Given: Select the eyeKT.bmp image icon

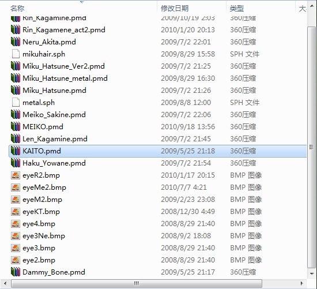Looking at the screenshot, I should point(16,212).
